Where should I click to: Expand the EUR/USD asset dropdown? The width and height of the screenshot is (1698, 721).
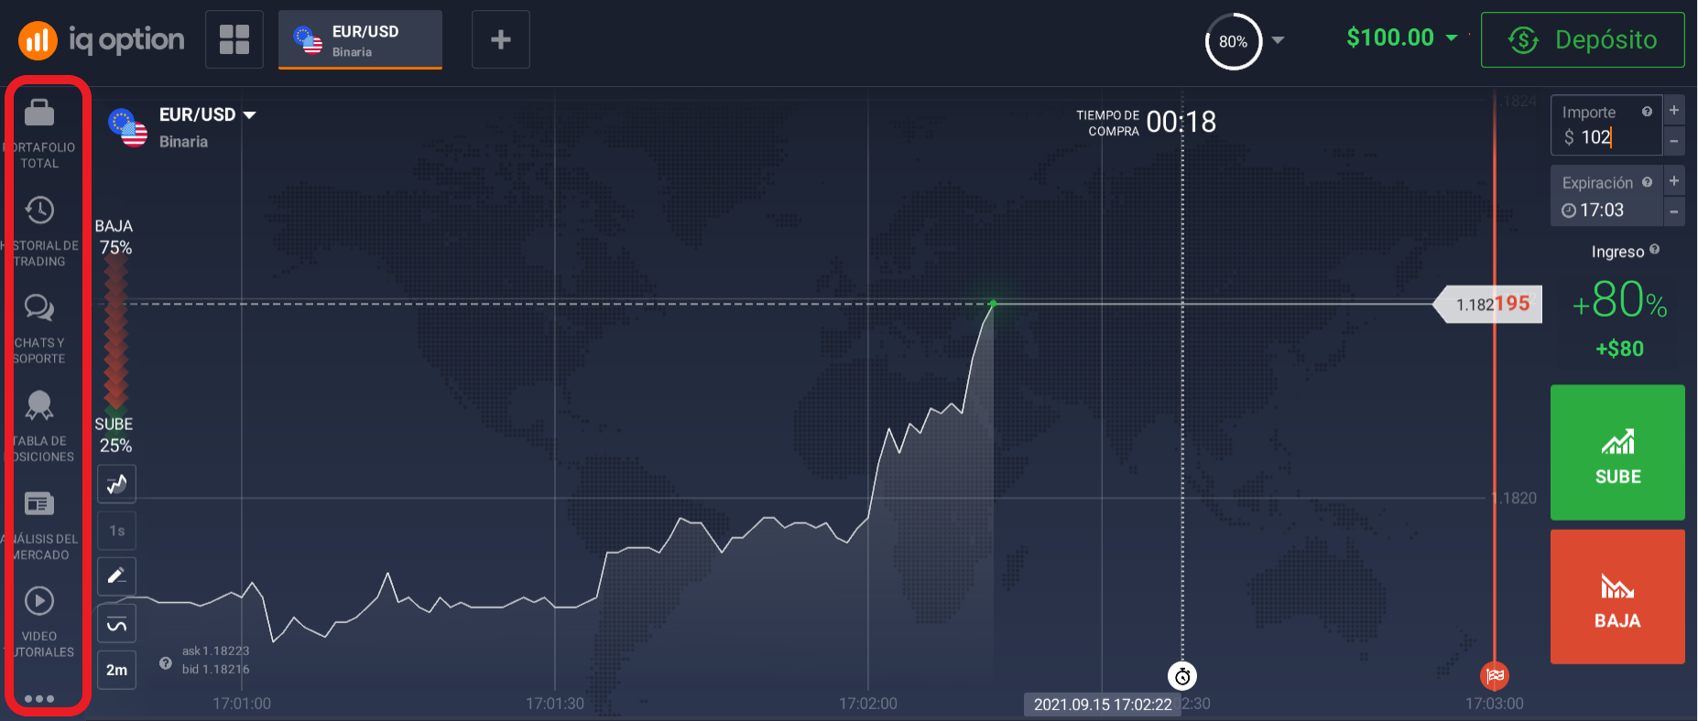249,115
